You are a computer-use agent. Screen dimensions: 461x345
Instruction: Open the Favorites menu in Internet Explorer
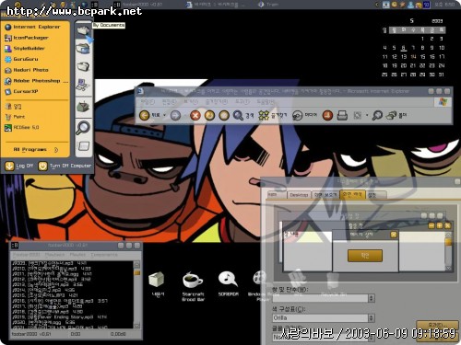[x=217, y=101]
